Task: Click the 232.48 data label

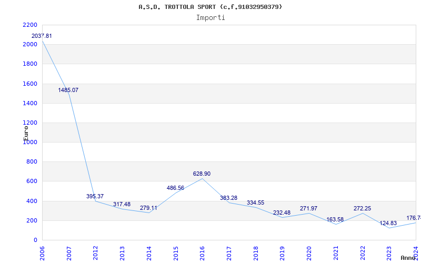Action: (x=282, y=213)
